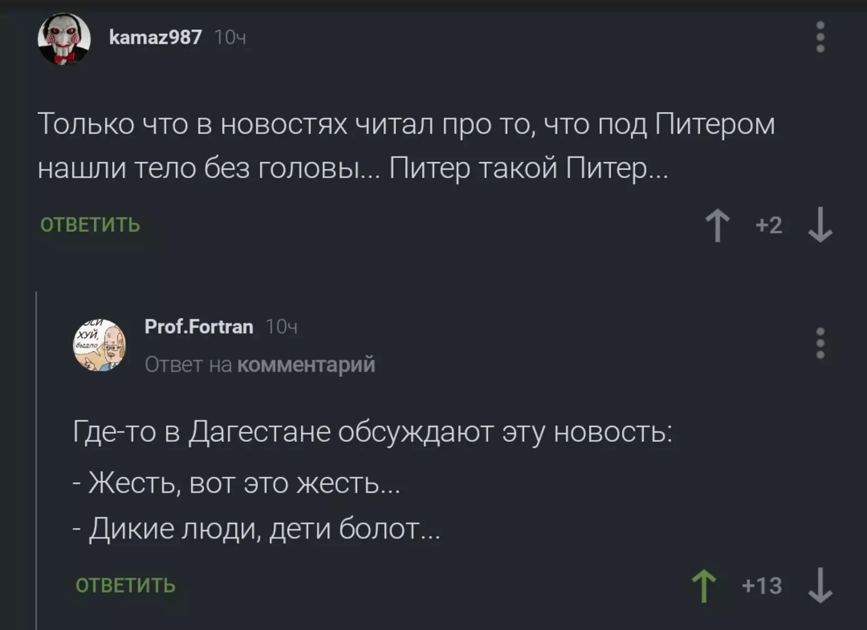Open three-dot menu on Prof.Fortran's reply
Viewport: 867px width, 630px height.
click(820, 343)
